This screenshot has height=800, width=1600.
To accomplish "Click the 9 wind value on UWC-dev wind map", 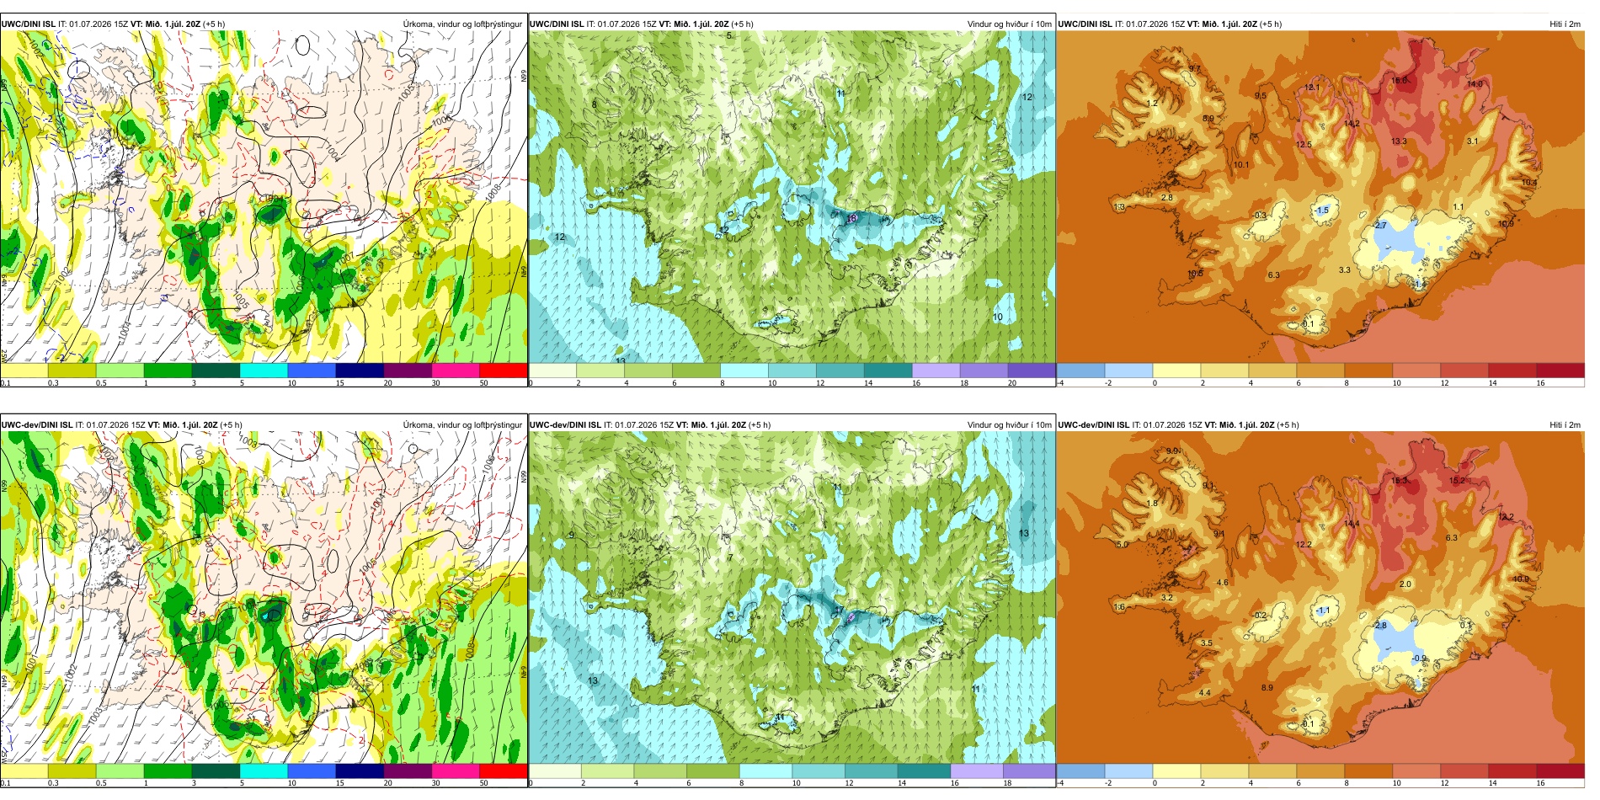I will point(572,535).
